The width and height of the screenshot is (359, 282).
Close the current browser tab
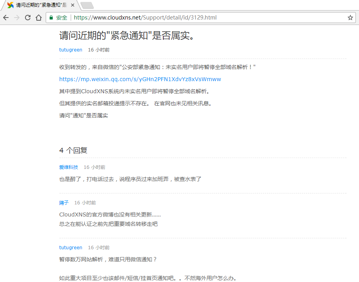click(x=73, y=5)
